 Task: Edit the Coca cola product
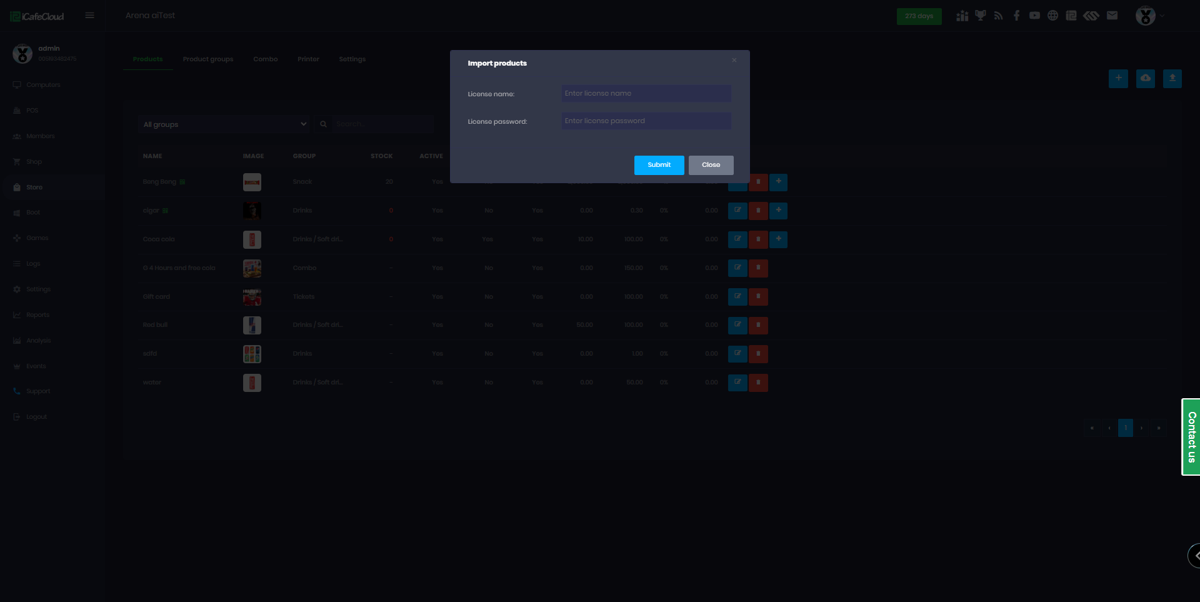click(737, 239)
